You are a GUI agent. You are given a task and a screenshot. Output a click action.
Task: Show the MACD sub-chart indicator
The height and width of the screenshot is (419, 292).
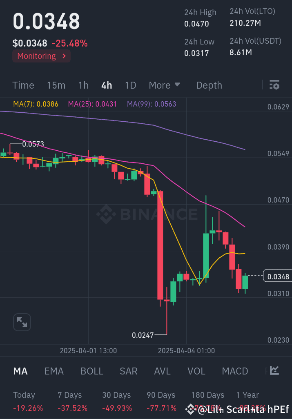[x=235, y=371]
